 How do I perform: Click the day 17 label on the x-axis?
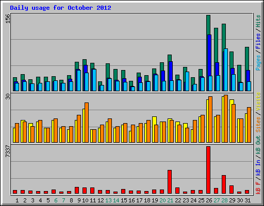click(x=139, y=200)
